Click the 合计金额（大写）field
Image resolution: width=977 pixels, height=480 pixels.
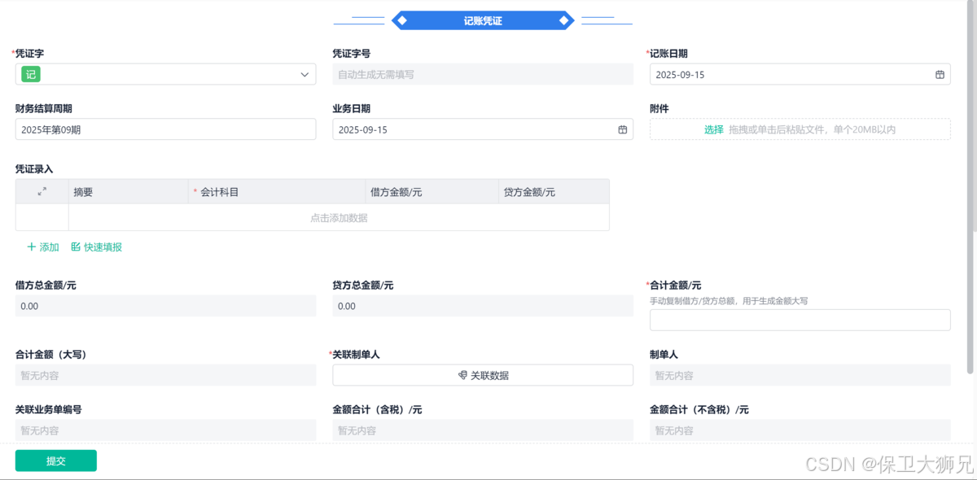click(165, 375)
